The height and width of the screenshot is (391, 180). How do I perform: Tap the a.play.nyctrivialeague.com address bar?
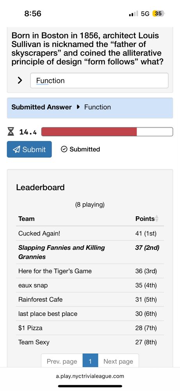pos(90,376)
